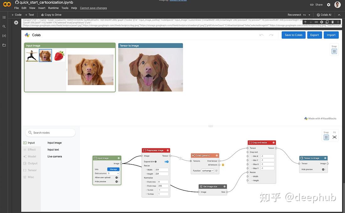Open the Grid columns dropdown

113,173
